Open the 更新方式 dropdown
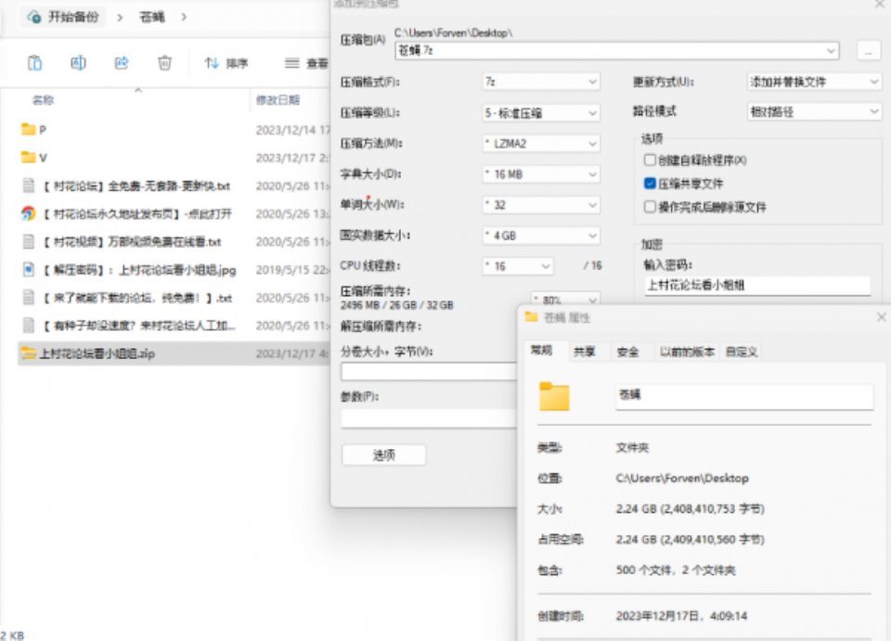 814,82
